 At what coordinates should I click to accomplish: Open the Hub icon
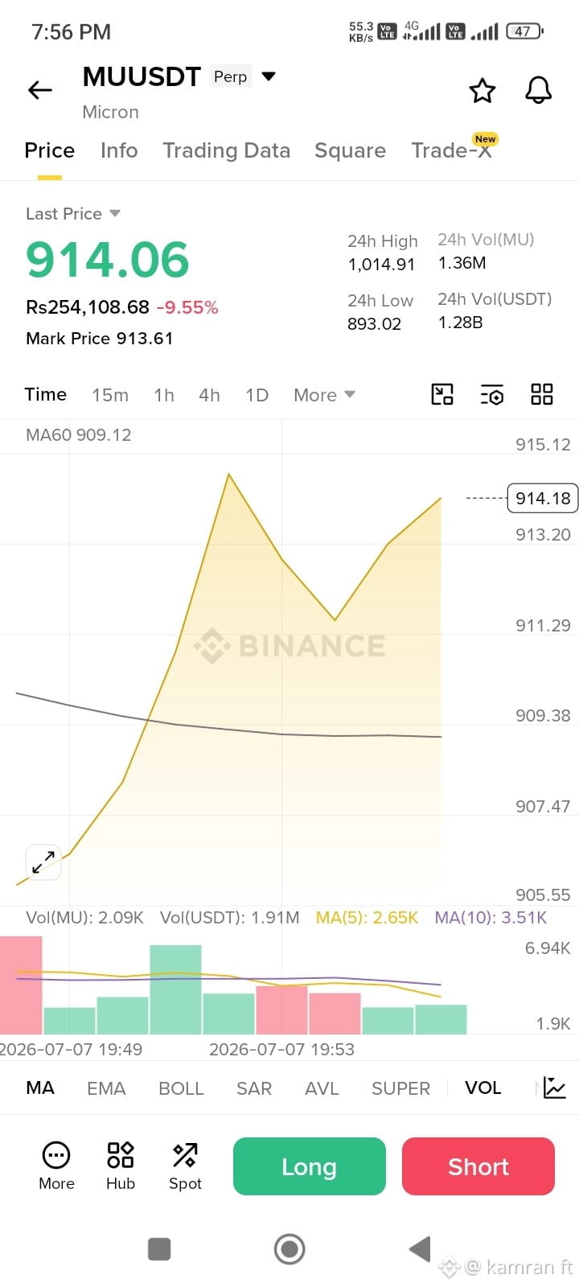point(121,1166)
